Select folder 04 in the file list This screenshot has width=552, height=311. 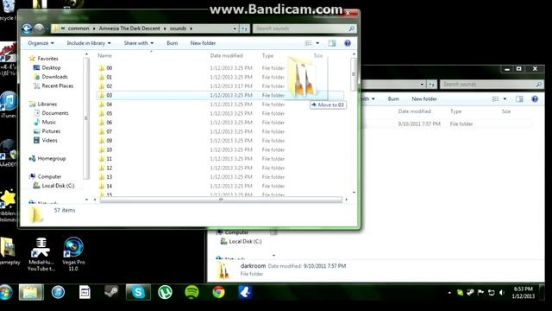110,105
